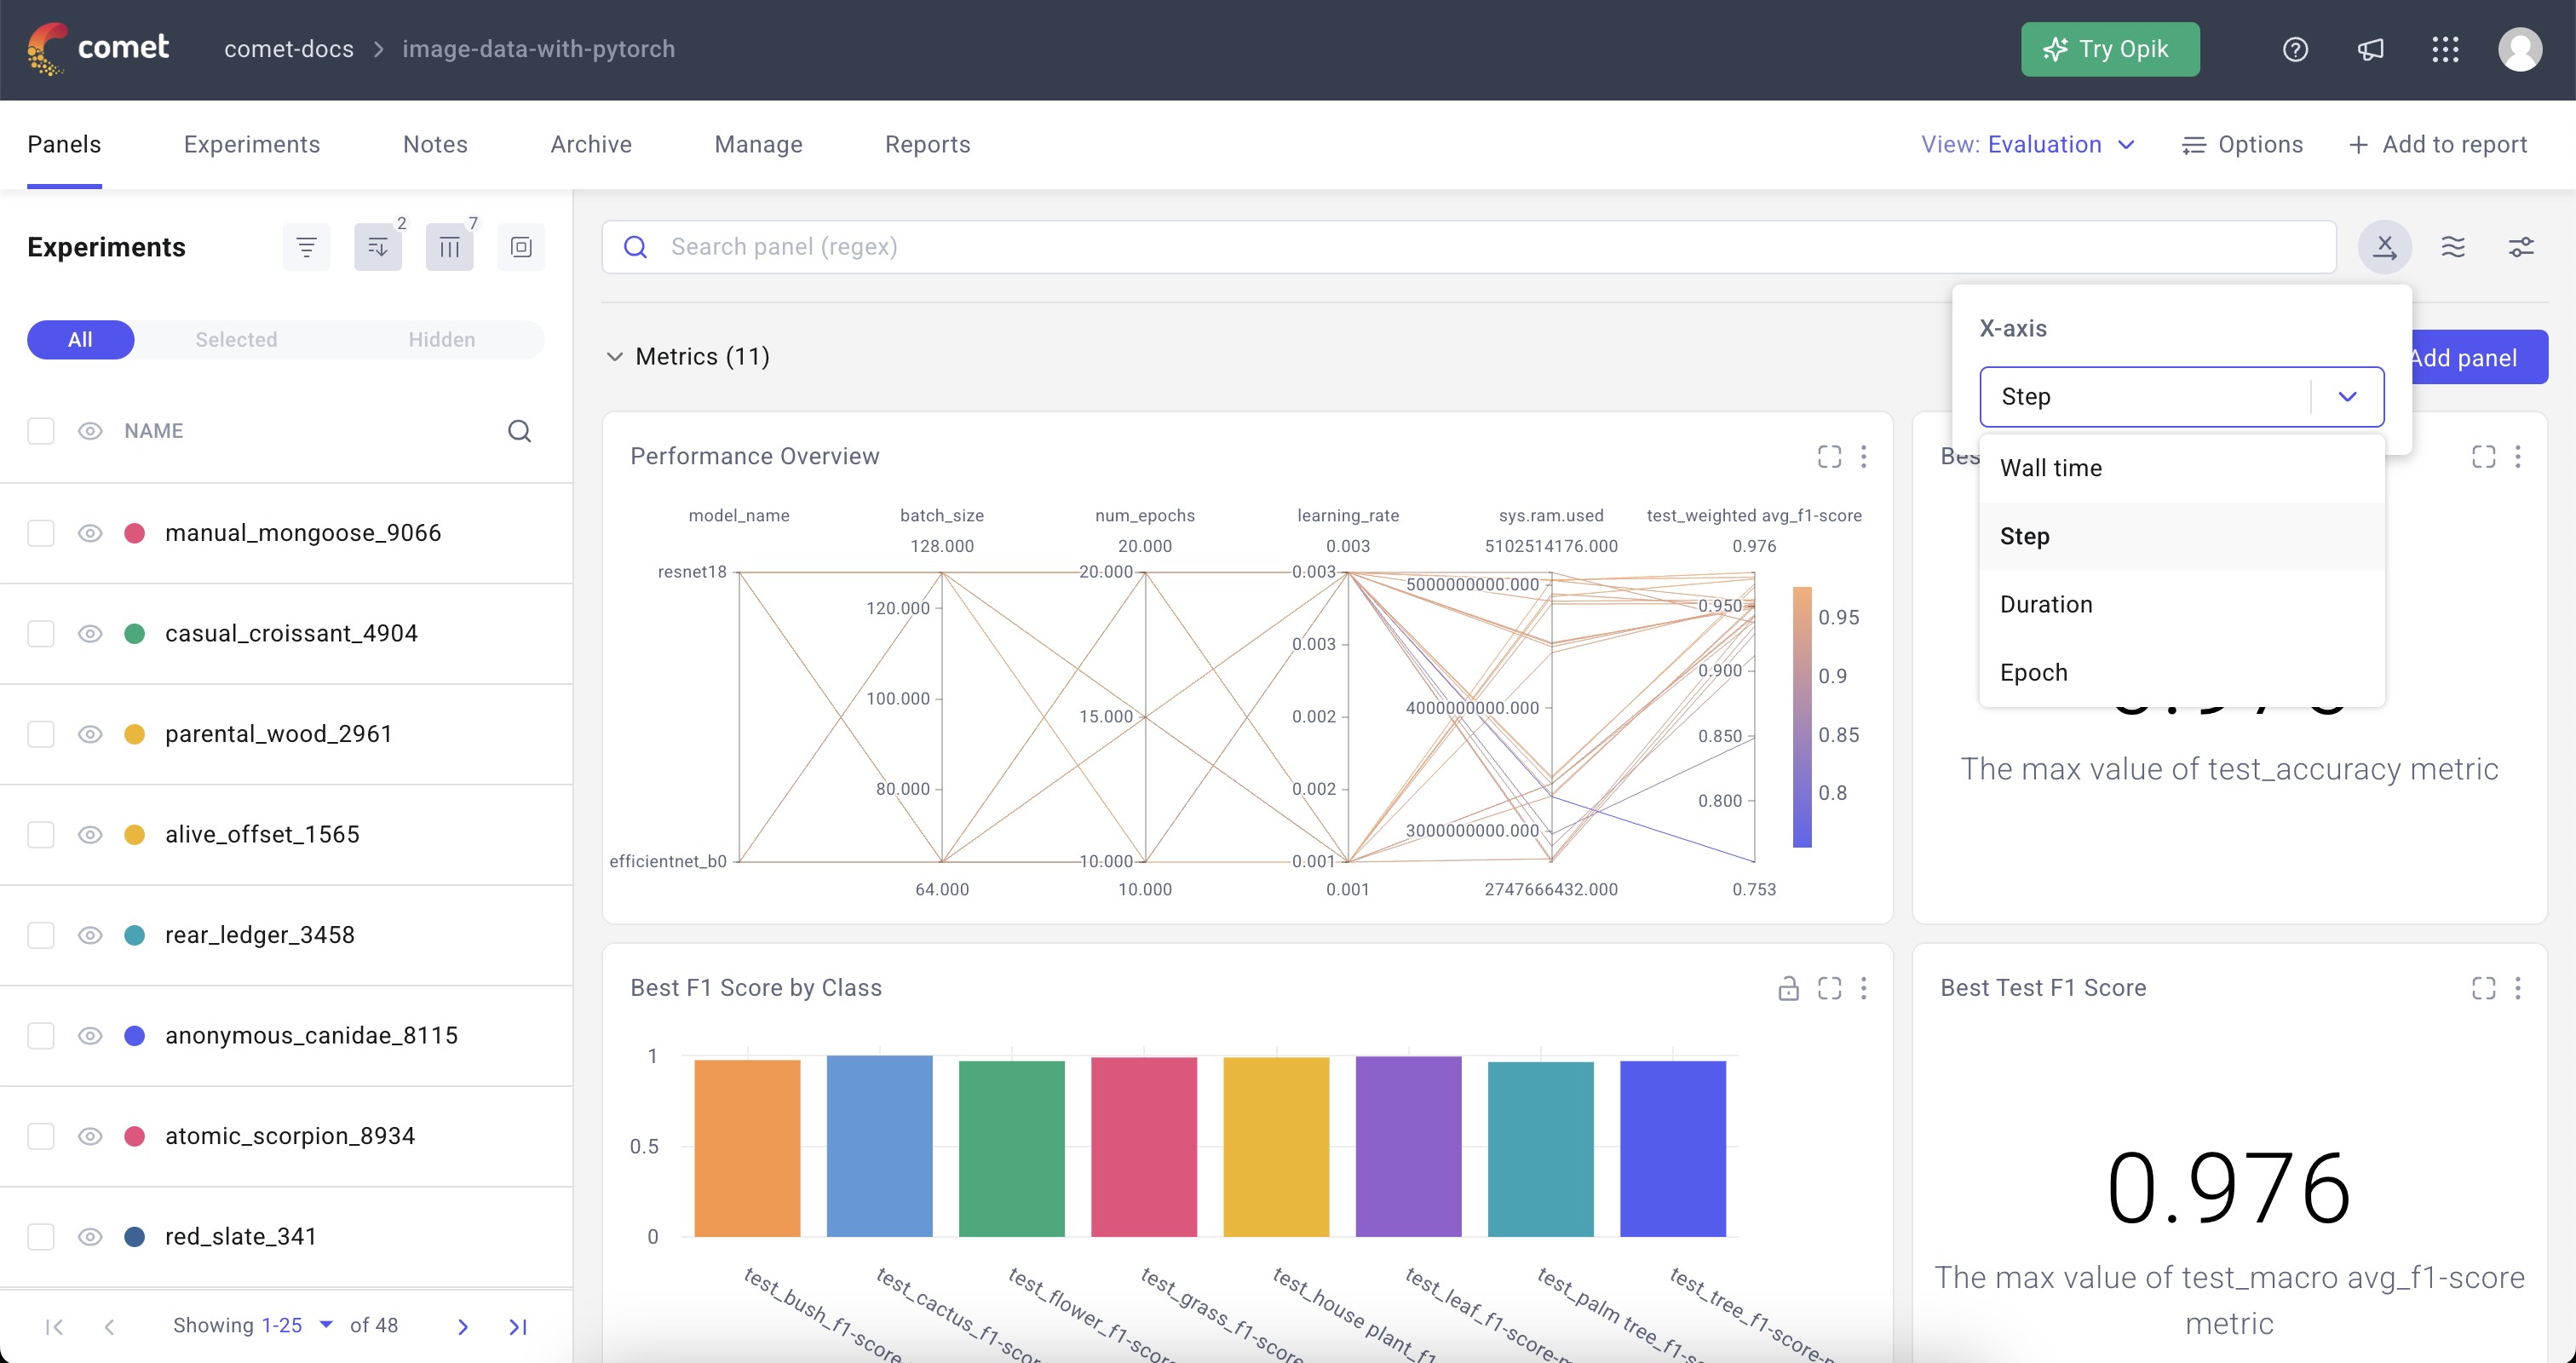The image size is (2576, 1363).
Task: Select Wall time from the X-axis list
Action: [2051, 467]
